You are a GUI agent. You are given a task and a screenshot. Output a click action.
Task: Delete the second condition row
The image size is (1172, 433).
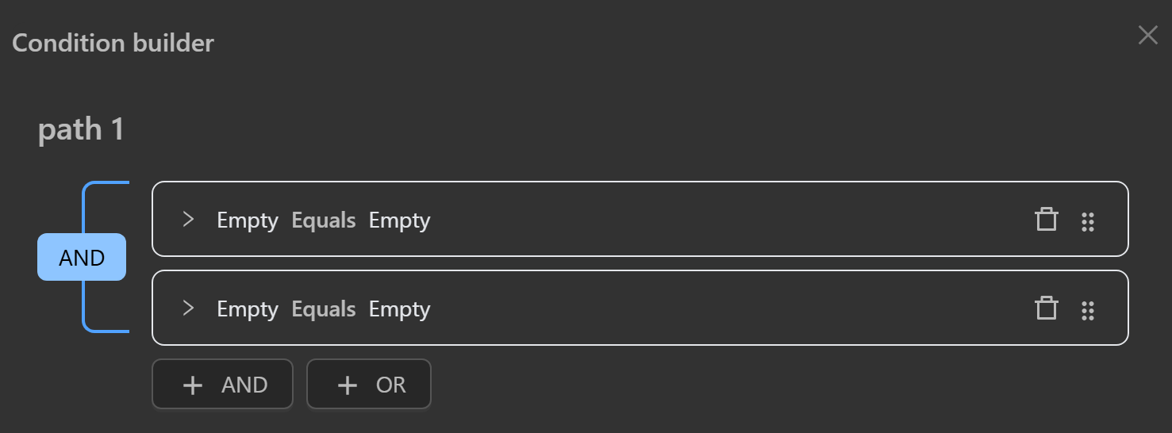point(1047,308)
